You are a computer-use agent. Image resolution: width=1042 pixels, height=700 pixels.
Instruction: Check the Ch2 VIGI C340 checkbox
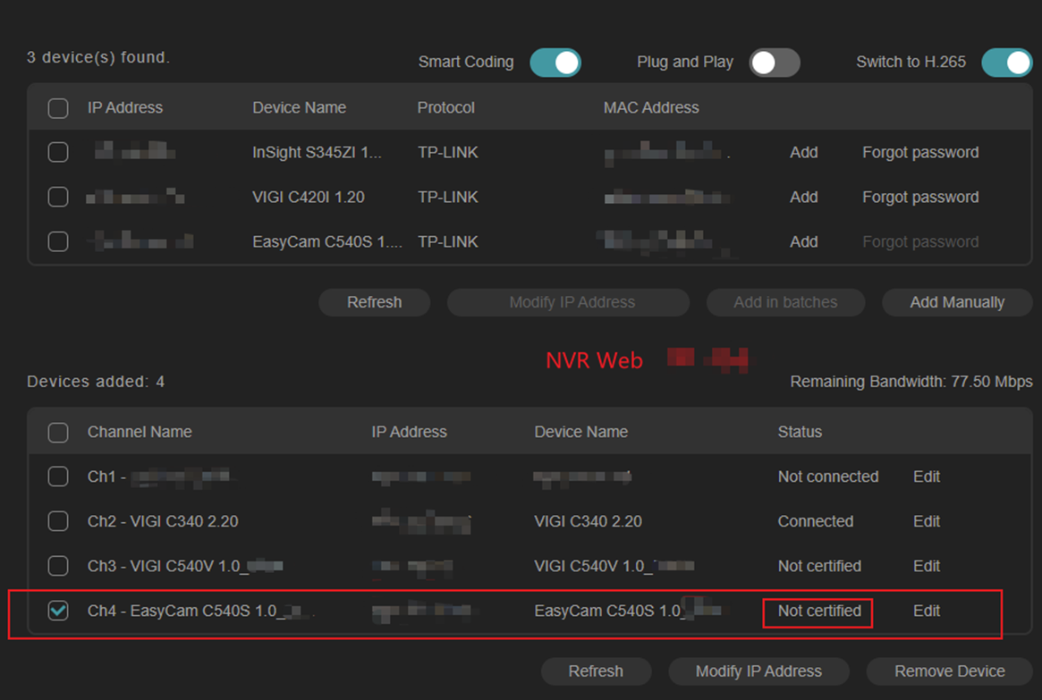click(58, 521)
